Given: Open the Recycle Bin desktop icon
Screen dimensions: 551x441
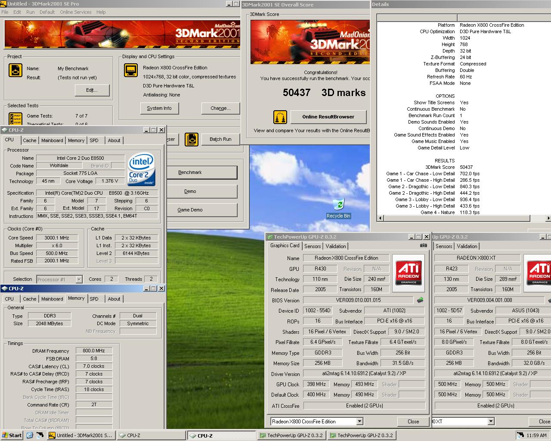Looking at the screenshot, I should click(338, 208).
